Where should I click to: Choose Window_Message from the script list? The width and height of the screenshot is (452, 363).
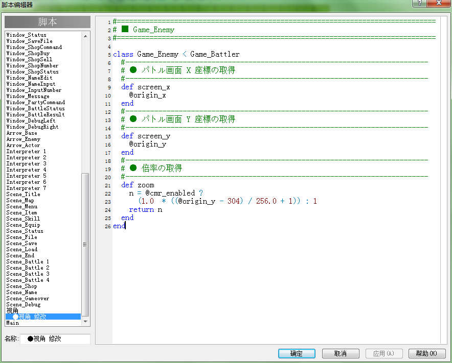pos(28,96)
